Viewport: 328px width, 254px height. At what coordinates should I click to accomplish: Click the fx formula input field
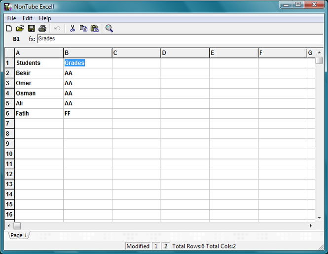pyautogui.click(x=180, y=39)
